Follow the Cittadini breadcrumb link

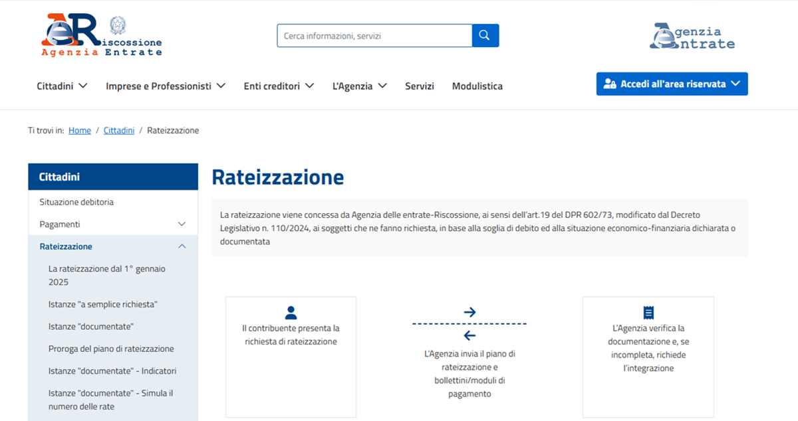click(x=119, y=130)
